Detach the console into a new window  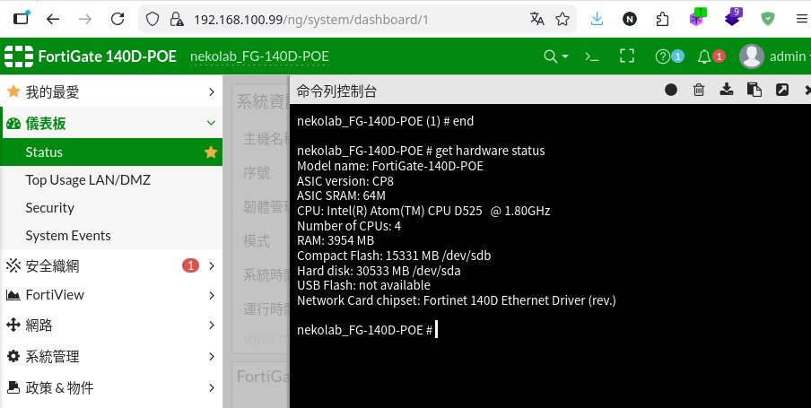point(782,90)
